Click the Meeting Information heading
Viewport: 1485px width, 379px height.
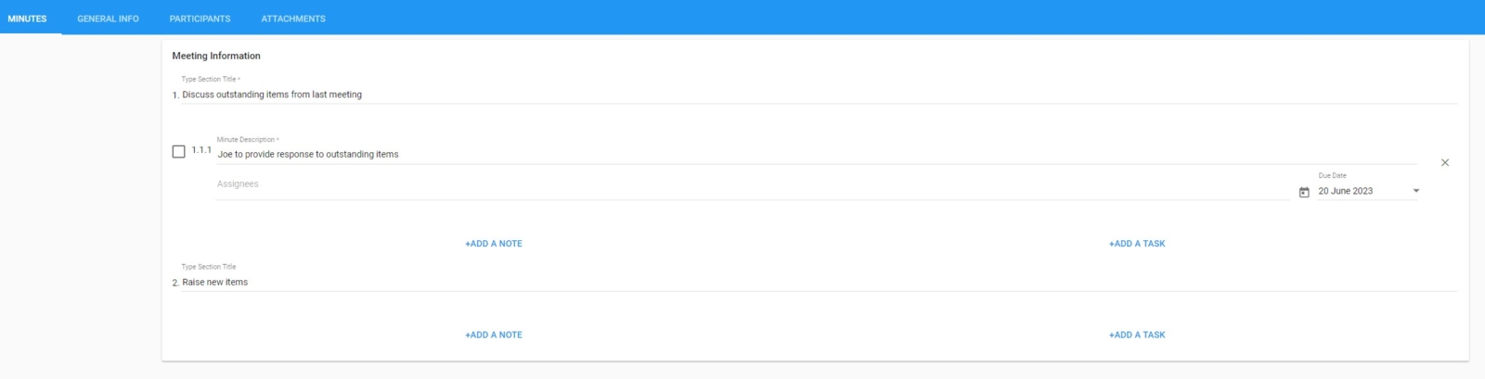click(x=216, y=56)
